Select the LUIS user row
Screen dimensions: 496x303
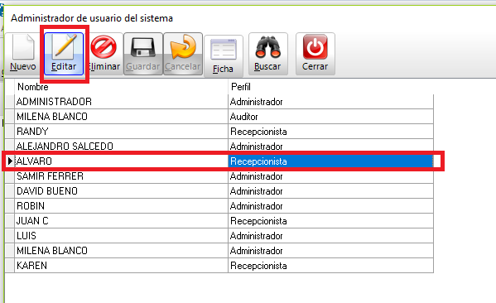click(x=219, y=235)
